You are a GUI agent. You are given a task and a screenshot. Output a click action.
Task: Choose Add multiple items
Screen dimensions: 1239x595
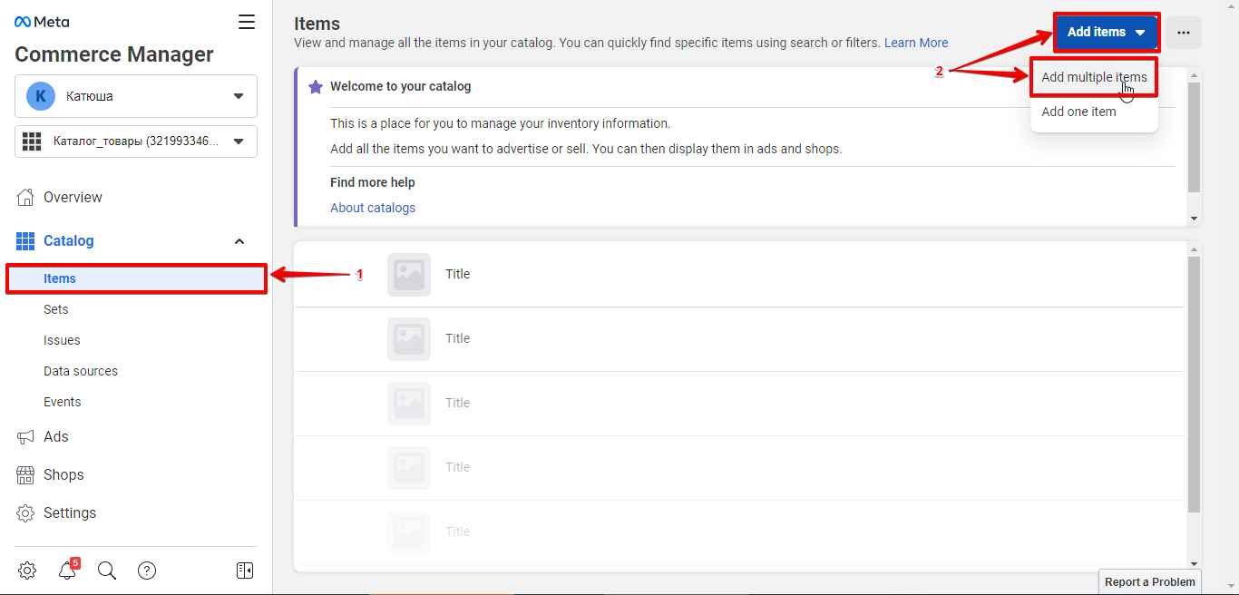[1094, 77]
